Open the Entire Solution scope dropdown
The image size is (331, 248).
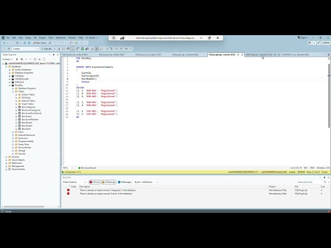74,182
